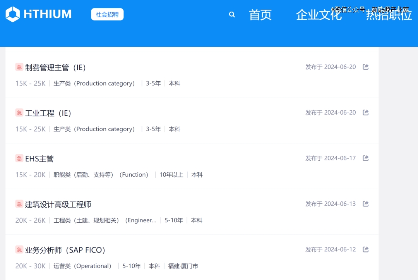Open 热招职位 navigation item
Viewport: 418px width, 280px height.
point(389,15)
